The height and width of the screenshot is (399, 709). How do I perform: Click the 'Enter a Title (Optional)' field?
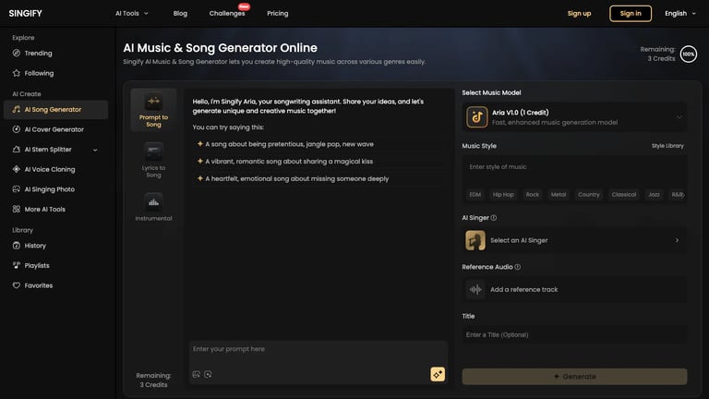[574, 334]
